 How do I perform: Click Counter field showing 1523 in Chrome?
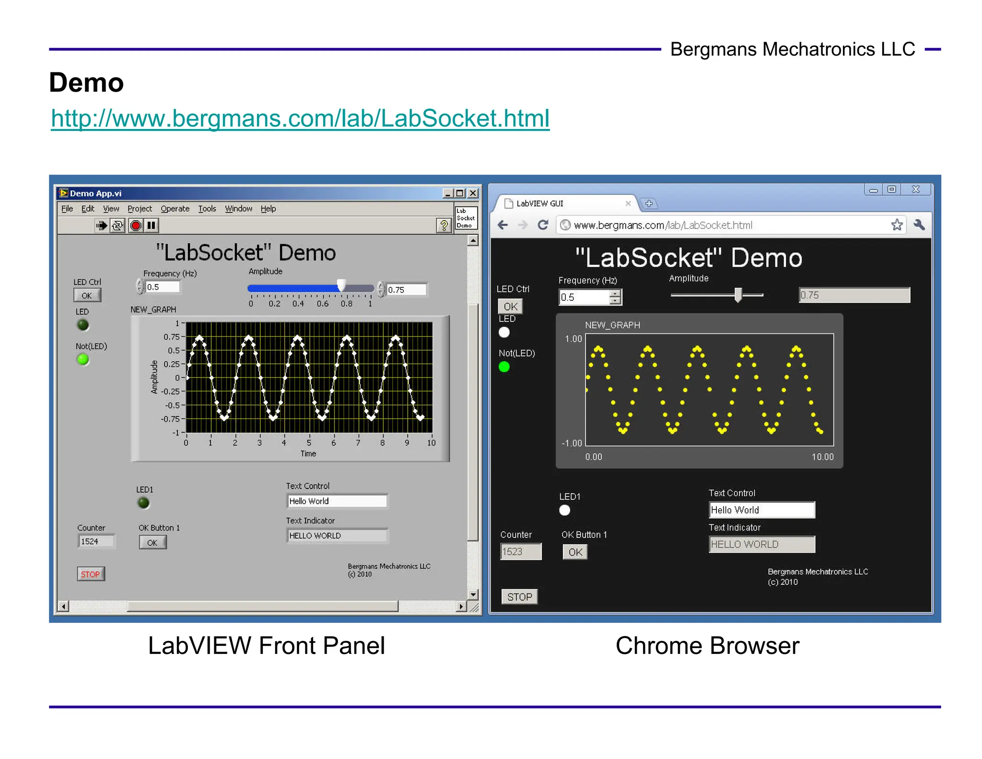click(521, 551)
